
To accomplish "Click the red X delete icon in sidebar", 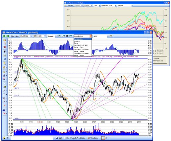I will [x=5, y=105].
